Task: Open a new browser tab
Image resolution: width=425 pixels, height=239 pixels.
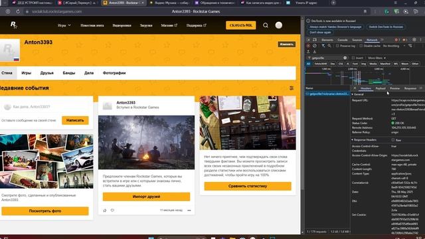Action: (333, 3)
